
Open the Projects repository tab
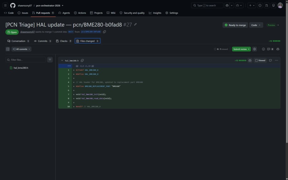pos(96,13)
